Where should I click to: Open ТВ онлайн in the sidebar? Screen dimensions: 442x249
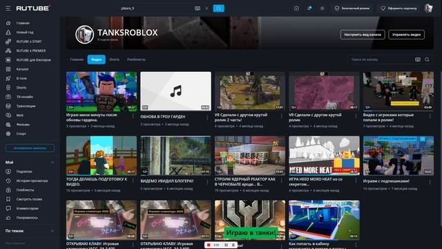25,97
